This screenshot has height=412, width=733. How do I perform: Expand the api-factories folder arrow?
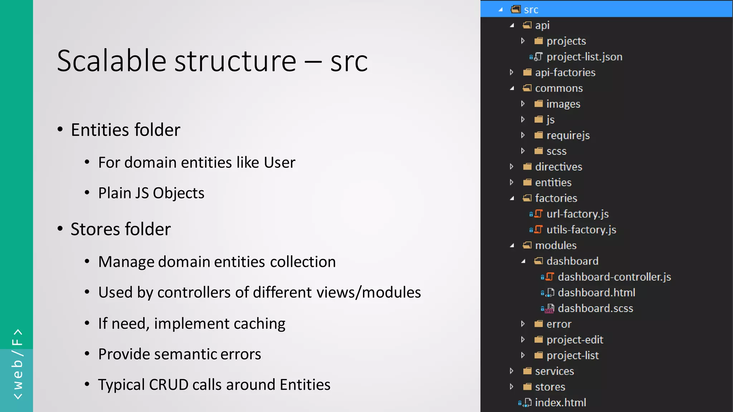pyautogui.click(x=511, y=72)
